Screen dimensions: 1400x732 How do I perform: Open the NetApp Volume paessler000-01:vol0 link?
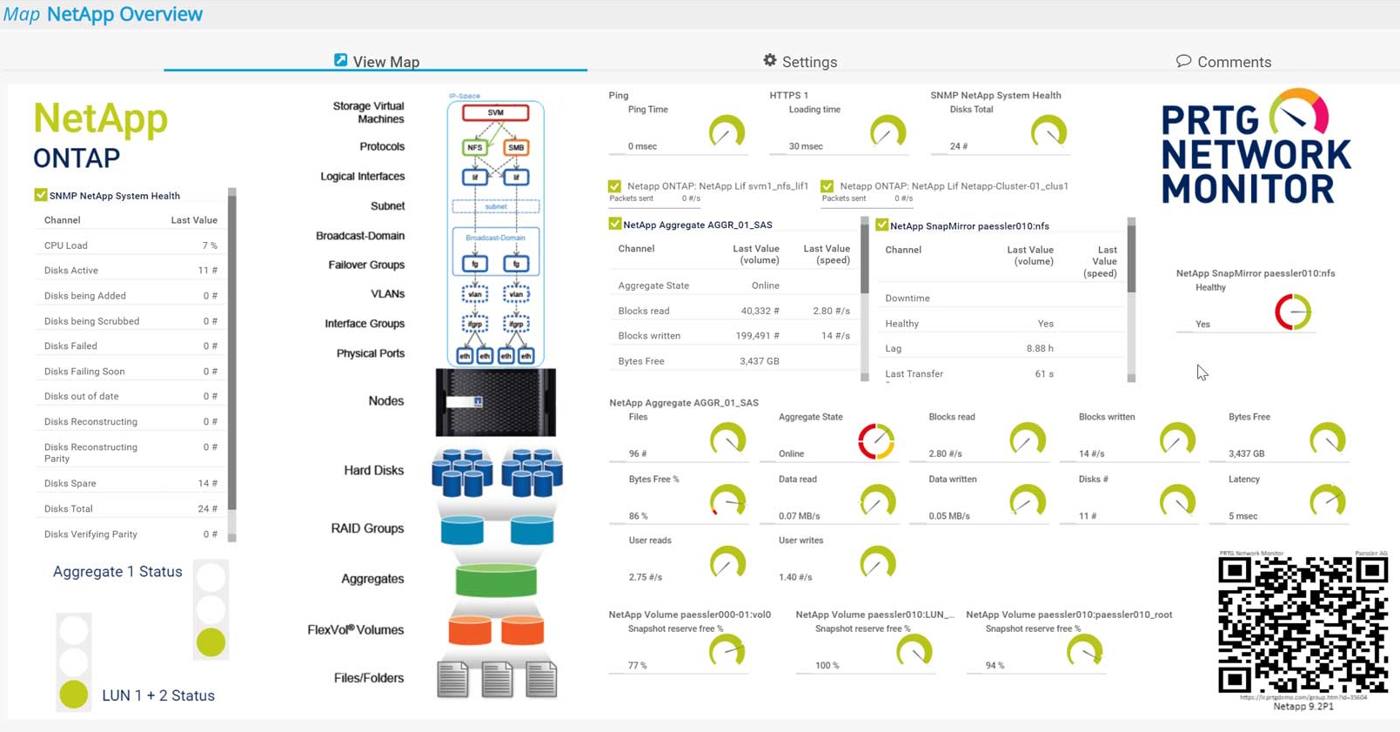point(690,614)
